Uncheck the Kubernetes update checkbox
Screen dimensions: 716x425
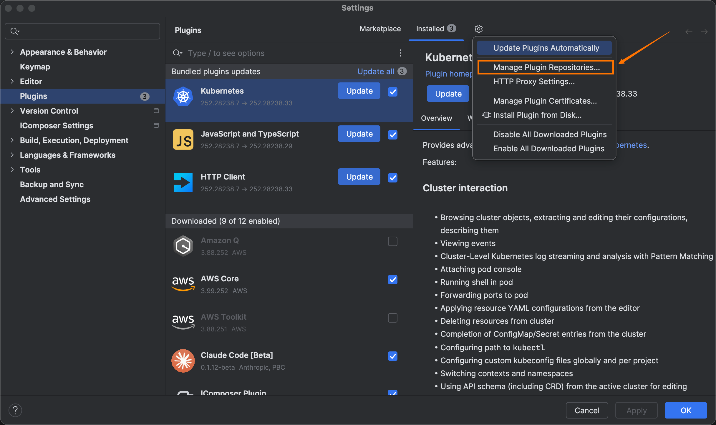pos(393,92)
